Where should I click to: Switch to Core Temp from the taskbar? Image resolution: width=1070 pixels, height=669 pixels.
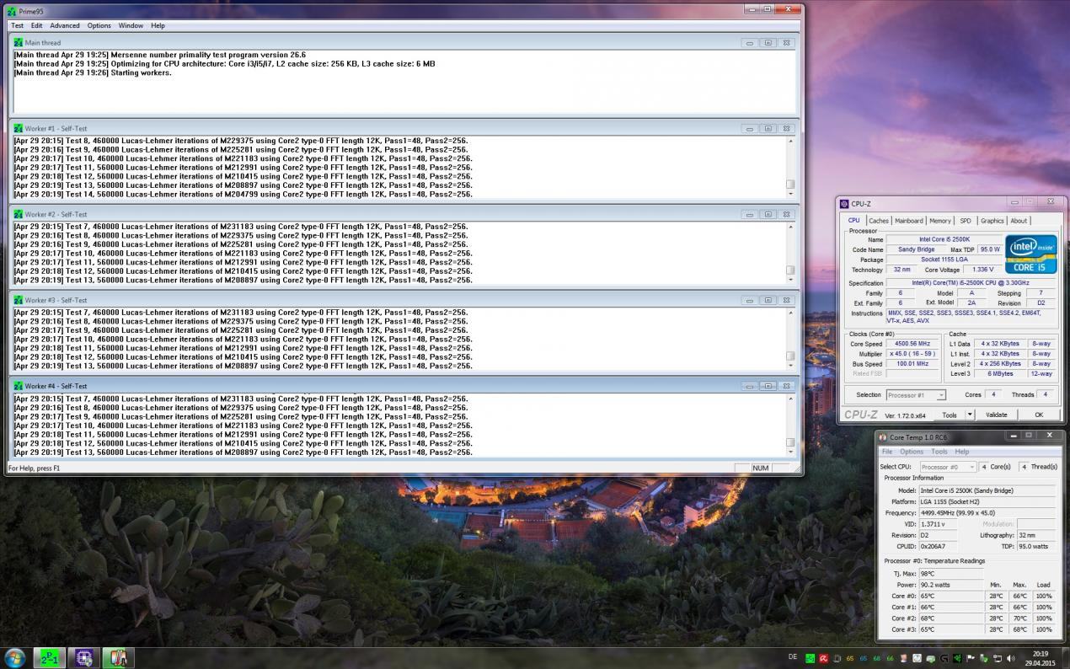tap(118, 657)
